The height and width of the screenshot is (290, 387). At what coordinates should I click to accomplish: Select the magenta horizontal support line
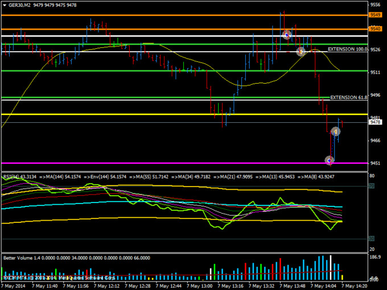(x=171, y=163)
